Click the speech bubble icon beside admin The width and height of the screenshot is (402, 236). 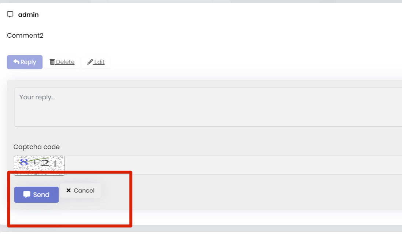(x=10, y=14)
